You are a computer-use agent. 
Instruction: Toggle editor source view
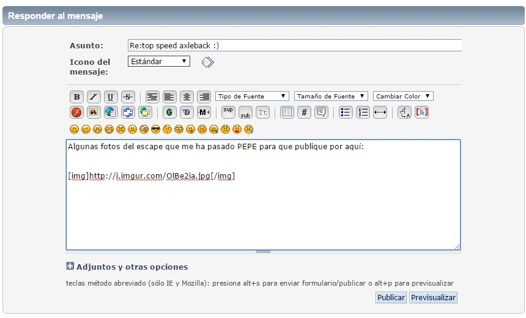coord(421,113)
